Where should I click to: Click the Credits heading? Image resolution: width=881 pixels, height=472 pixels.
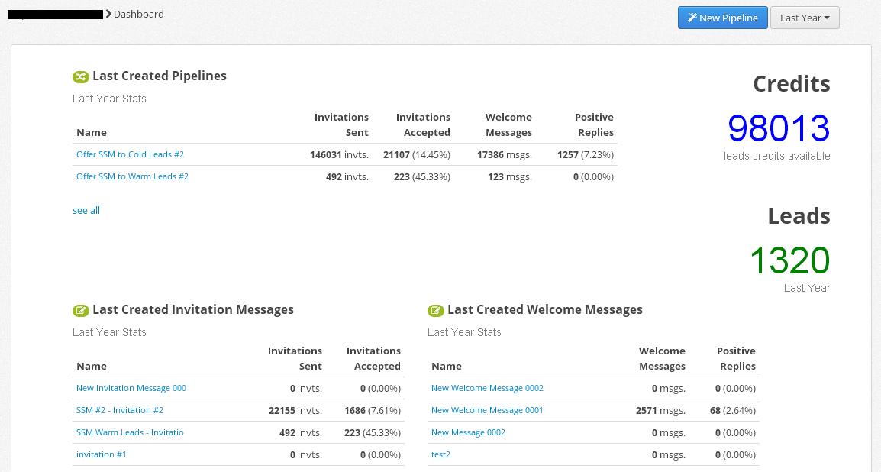coord(792,84)
